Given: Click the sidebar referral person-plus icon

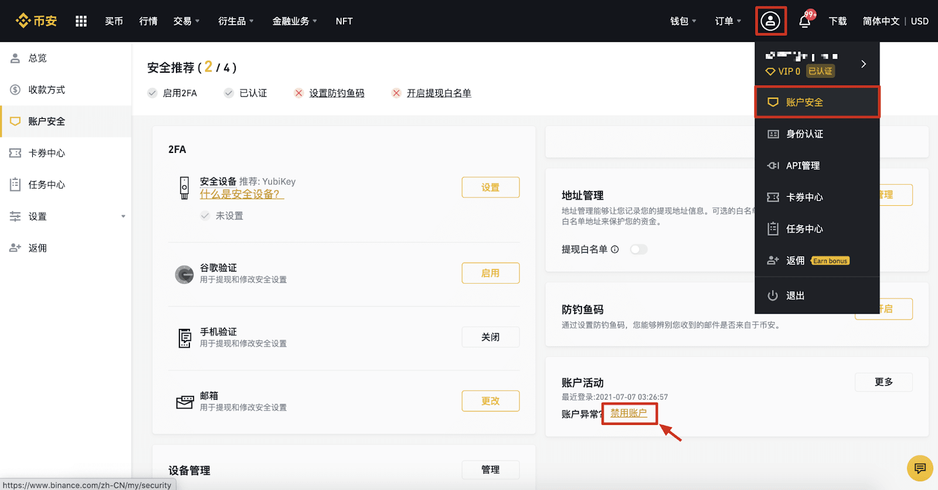Looking at the screenshot, I should 15,248.
